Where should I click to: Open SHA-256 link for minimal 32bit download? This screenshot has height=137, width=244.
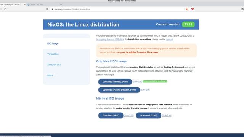click(x=167, y=115)
